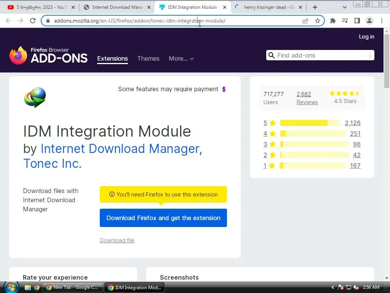
Task: Click the 5-star rating bar
Action: click(x=310, y=123)
